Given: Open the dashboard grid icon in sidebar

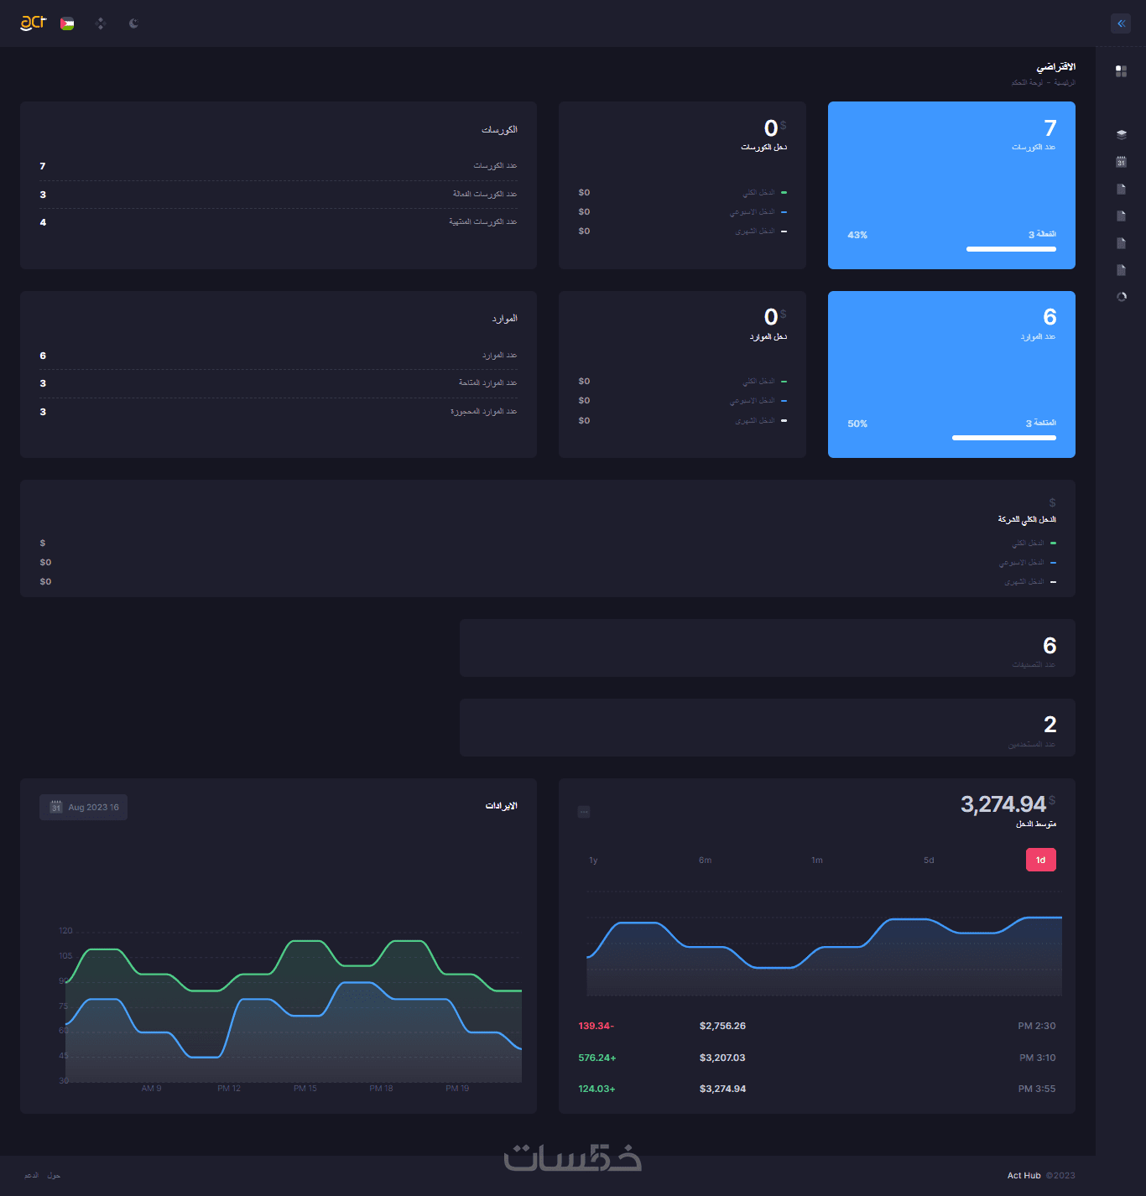Looking at the screenshot, I should [x=1121, y=71].
